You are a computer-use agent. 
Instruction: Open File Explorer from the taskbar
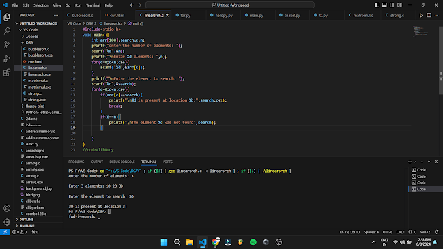(190, 242)
